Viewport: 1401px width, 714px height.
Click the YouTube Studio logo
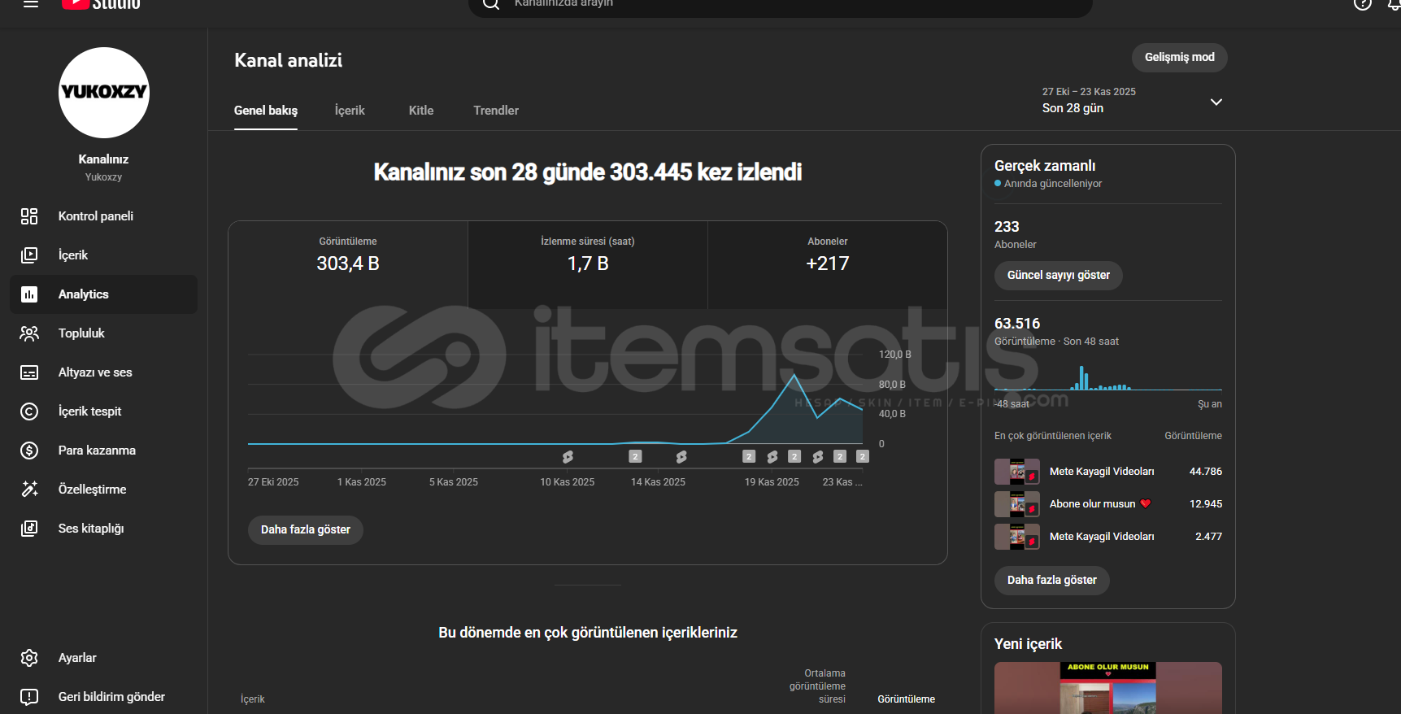(101, 4)
